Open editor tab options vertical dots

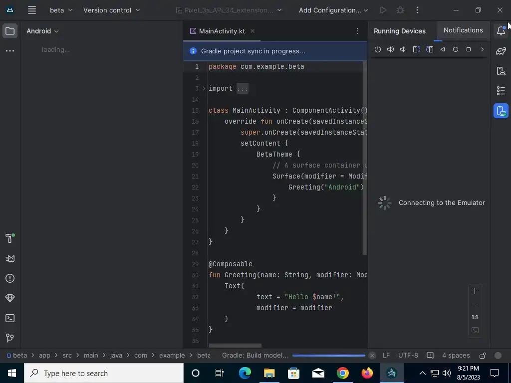(x=357, y=31)
